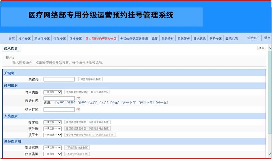
Task: Click the 退出 logout link
Action: [x=267, y=38]
